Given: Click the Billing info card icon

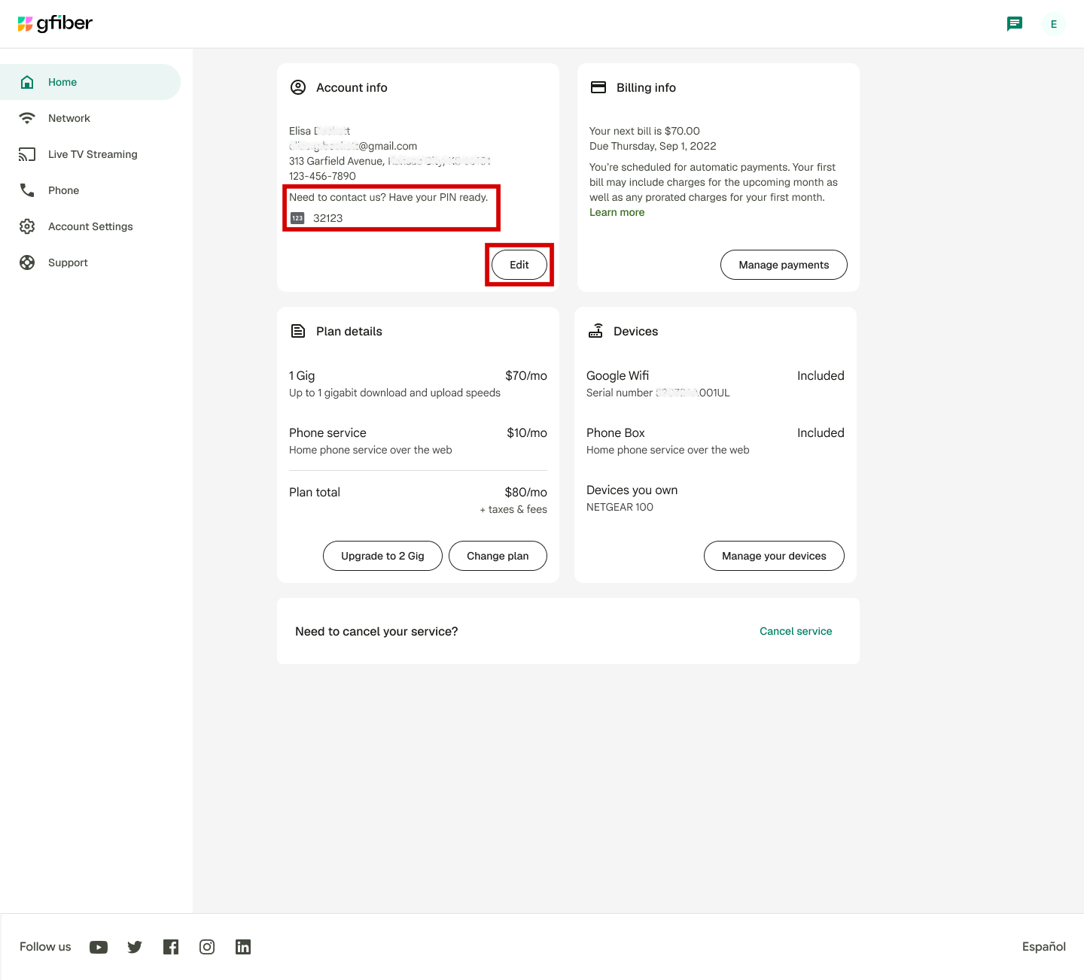Looking at the screenshot, I should 598,87.
